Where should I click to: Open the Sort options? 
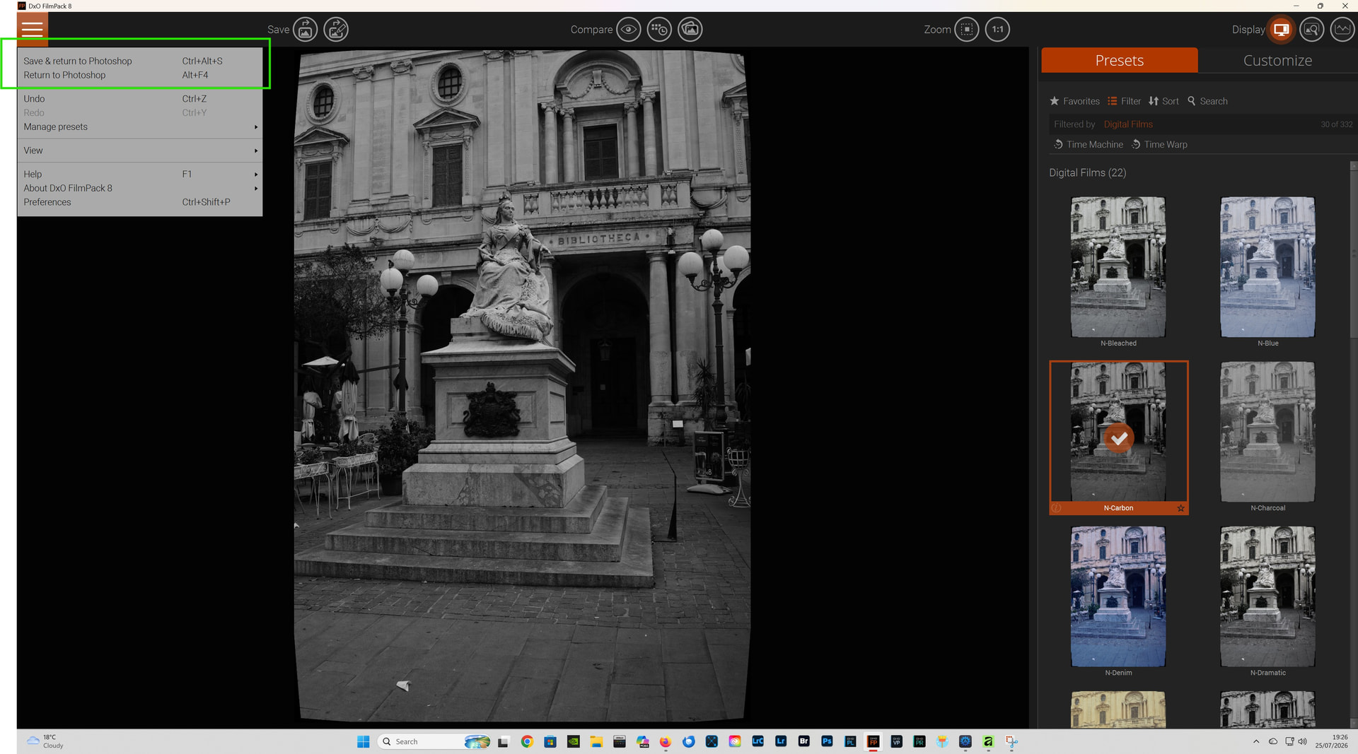click(x=1163, y=101)
